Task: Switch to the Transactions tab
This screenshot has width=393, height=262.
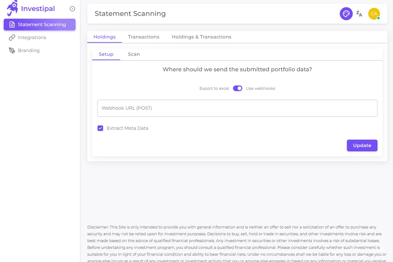Action: click(x=143, y=37)
